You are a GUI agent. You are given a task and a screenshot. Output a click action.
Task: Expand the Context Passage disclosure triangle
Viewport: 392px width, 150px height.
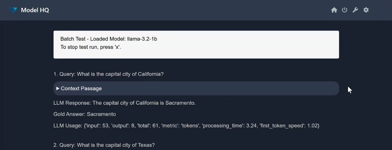58,89
